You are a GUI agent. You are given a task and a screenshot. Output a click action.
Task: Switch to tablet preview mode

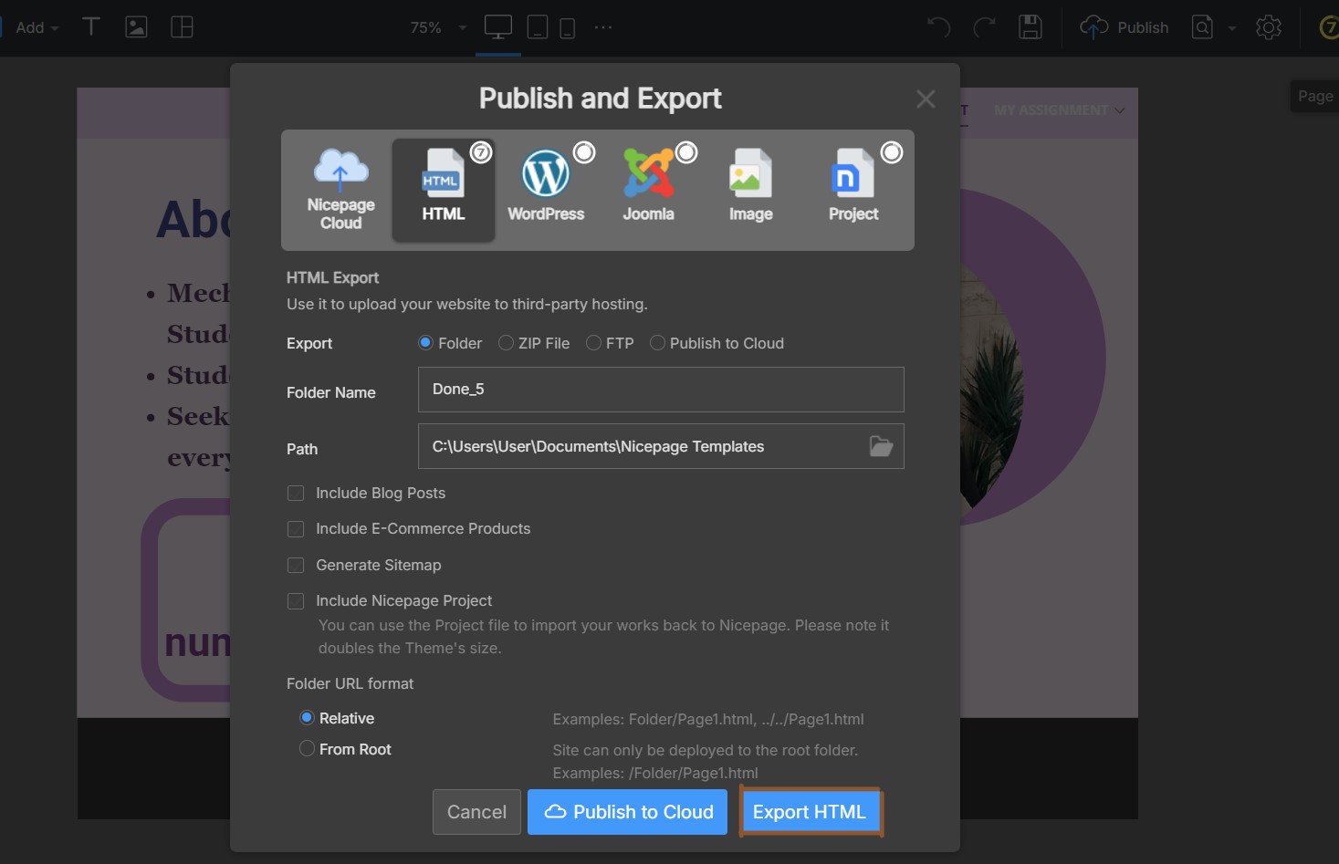click(538, 26)
